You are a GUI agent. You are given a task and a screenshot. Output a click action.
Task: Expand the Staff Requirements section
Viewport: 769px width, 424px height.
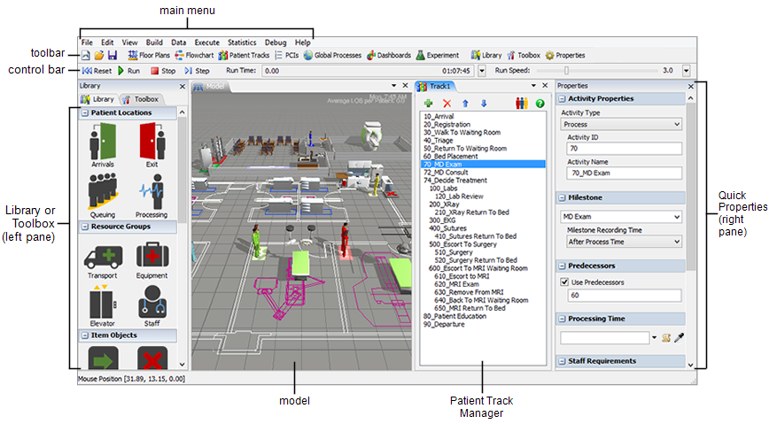click(562, 361)
